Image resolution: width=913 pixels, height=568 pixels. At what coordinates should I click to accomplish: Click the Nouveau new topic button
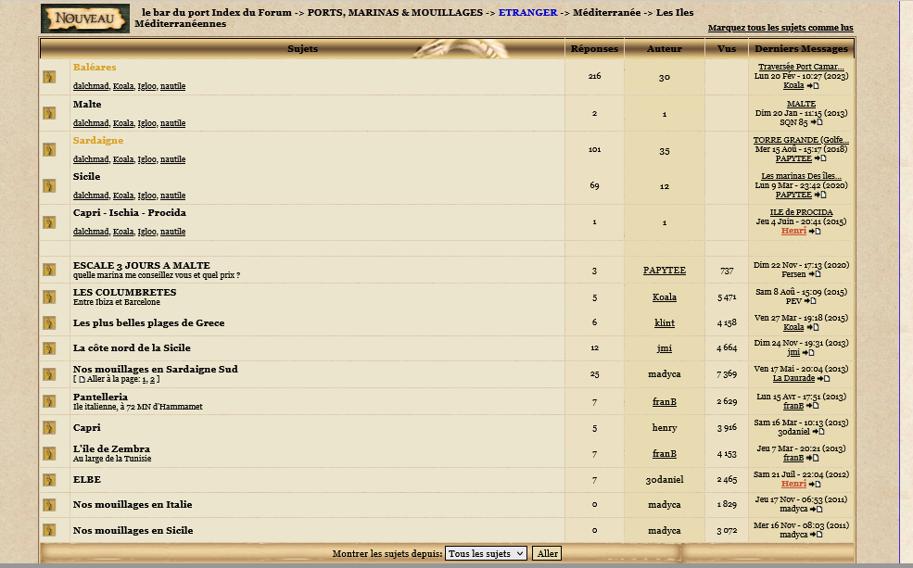point(85,19)
